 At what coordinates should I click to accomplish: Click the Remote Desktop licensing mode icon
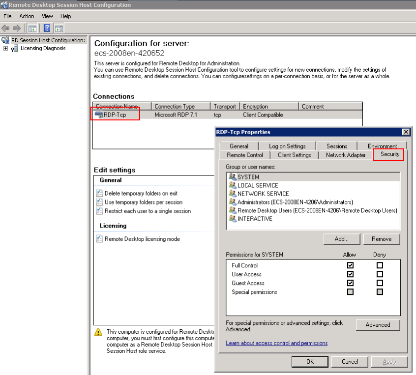pyautogui.click(x=100, y=239)
